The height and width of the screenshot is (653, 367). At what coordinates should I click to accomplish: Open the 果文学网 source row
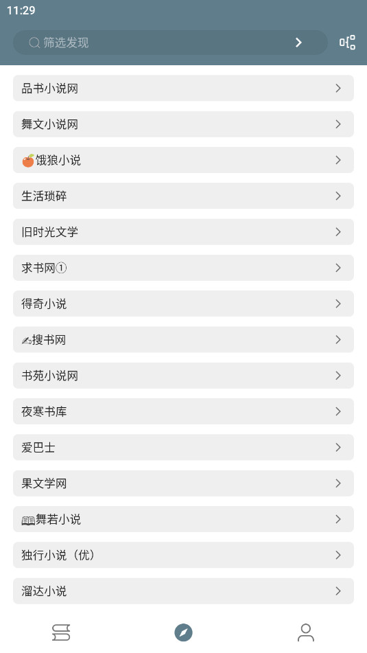click(x=184, y=483)
